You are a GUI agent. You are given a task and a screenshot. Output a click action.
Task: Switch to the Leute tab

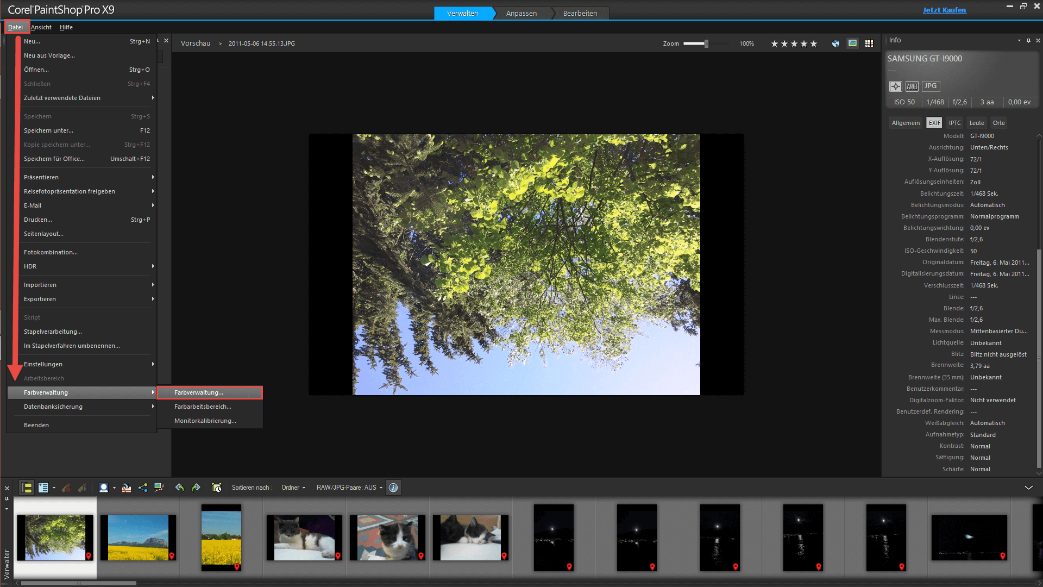(x=977, y=123)
